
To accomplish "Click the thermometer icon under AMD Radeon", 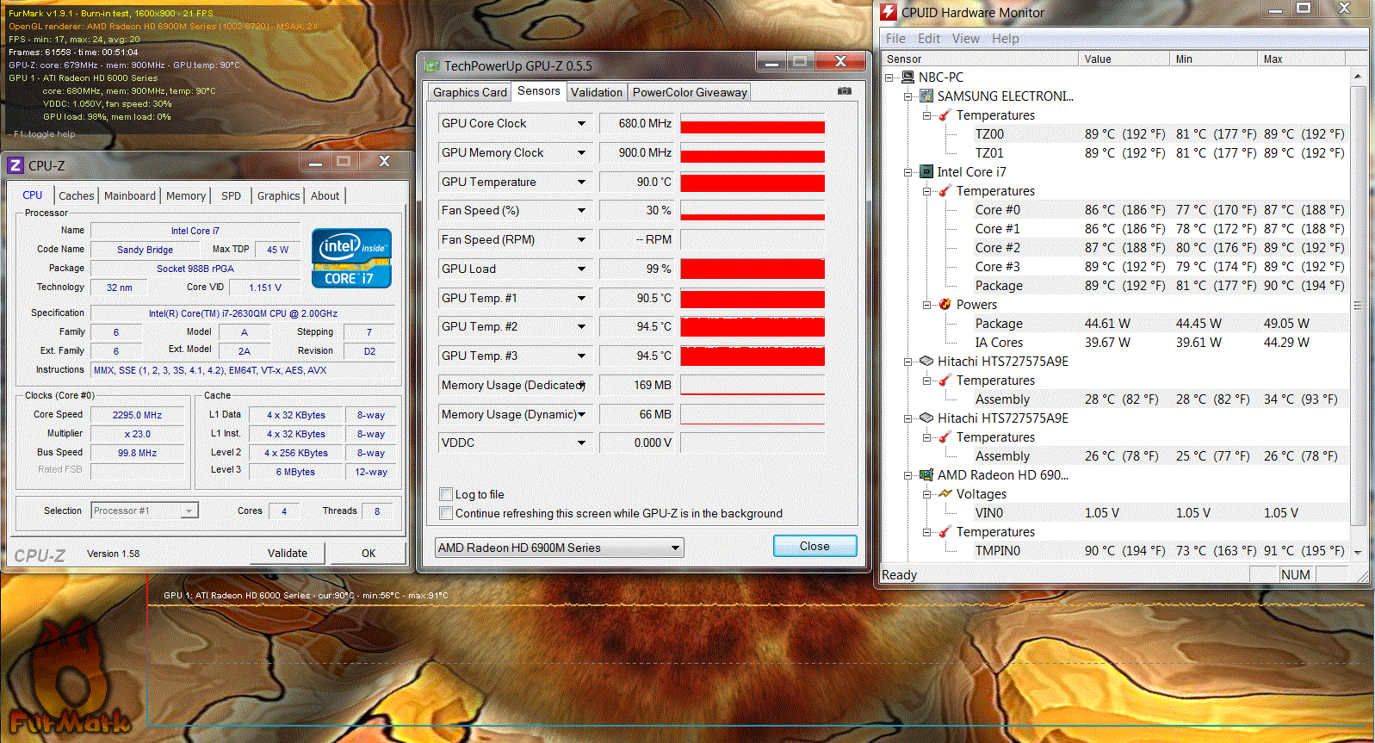I will pos(945,532).
